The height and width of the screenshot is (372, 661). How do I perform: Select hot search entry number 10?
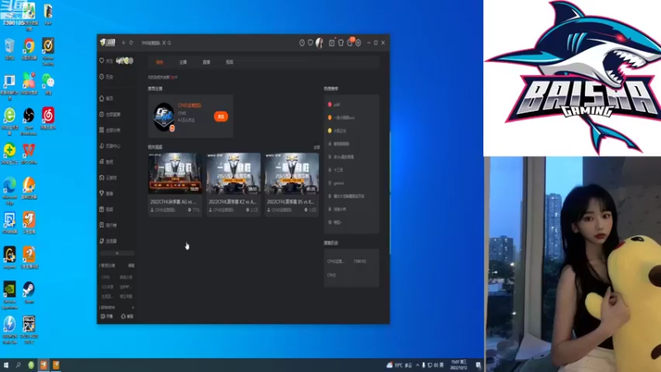click(335, 222)
